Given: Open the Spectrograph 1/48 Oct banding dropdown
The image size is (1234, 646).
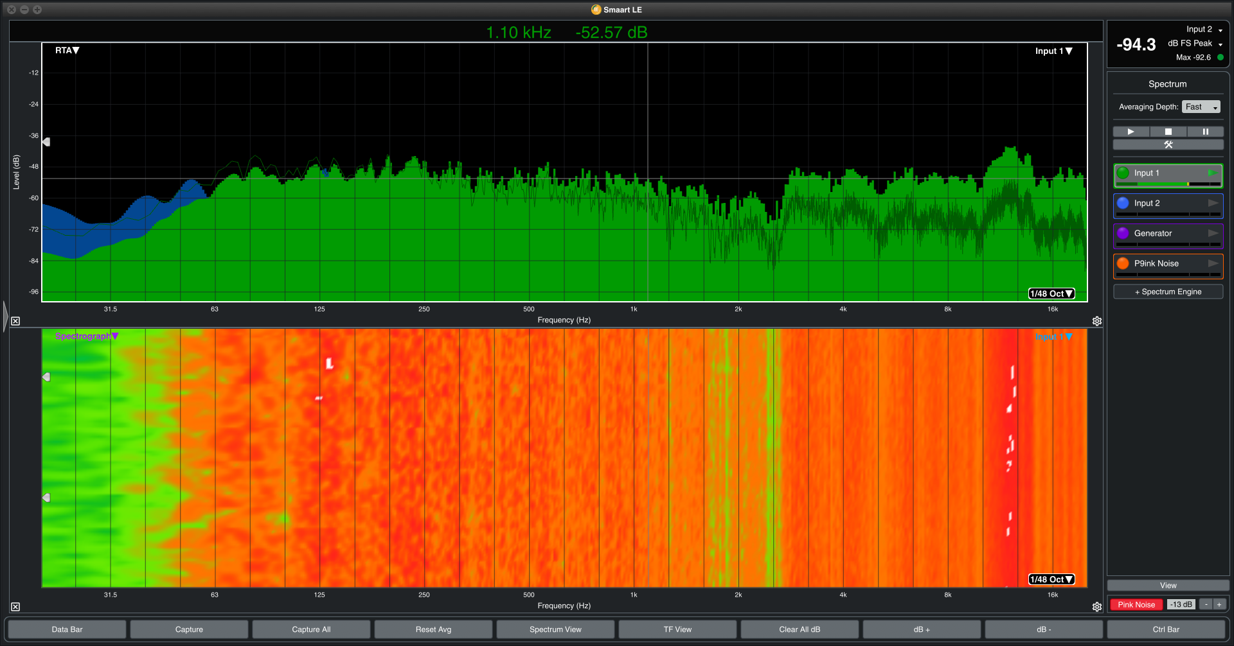Looking at the screenshot, I should (x=1051, y=579).
